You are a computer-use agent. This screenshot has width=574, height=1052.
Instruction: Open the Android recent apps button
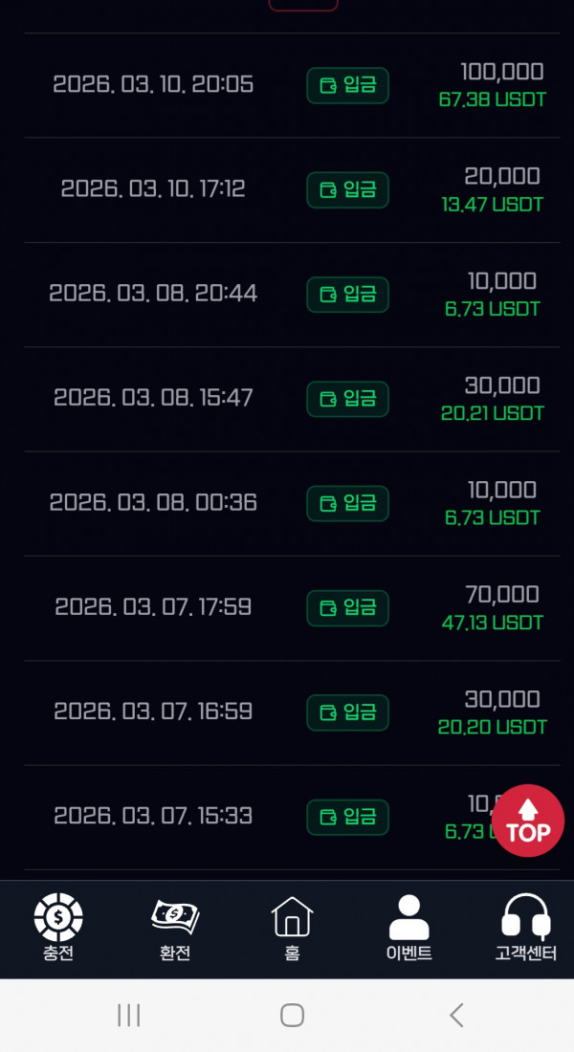click(129, 1015)
